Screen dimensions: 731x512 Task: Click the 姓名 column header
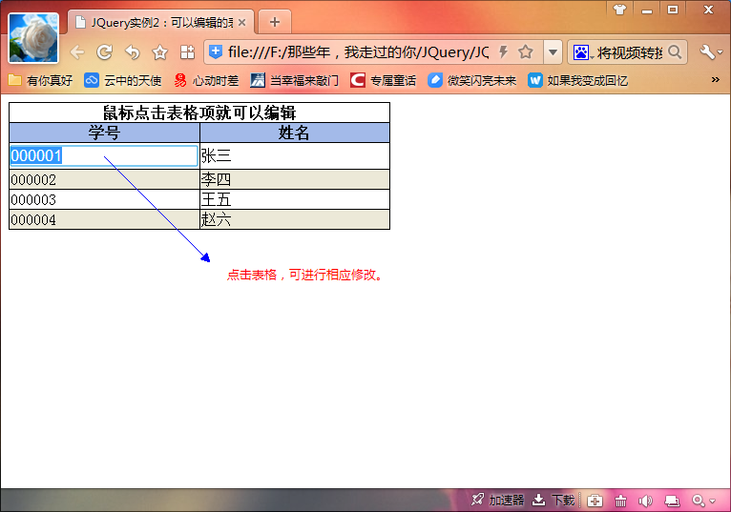point(295,133)
